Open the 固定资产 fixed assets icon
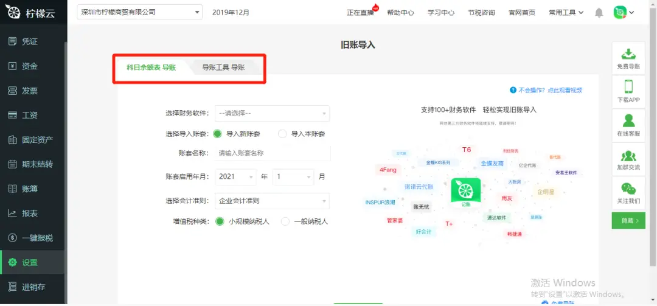Screen dimensions: 657x306 point(13,139)
